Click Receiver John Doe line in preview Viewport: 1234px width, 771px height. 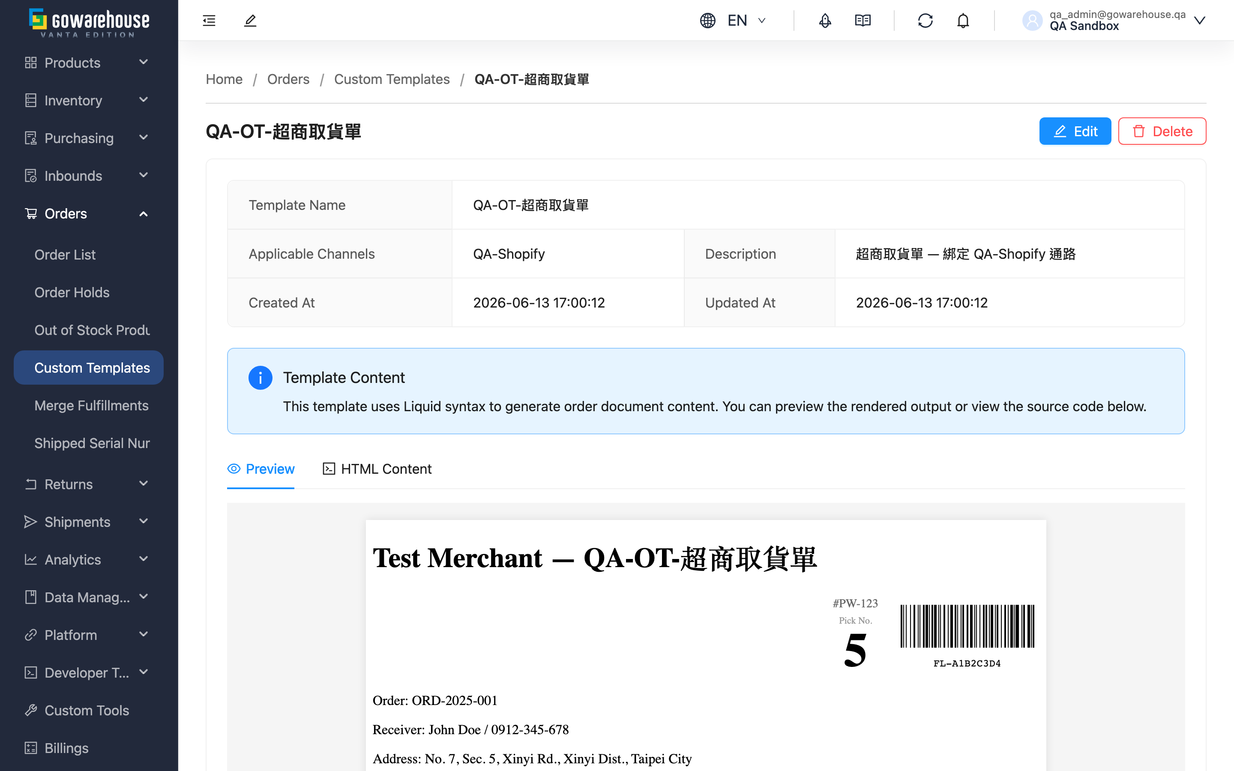click(x=470, y=730)
